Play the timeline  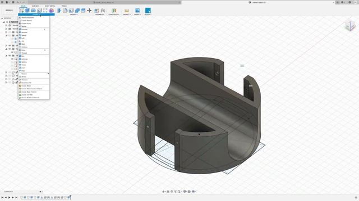point(9,198)
